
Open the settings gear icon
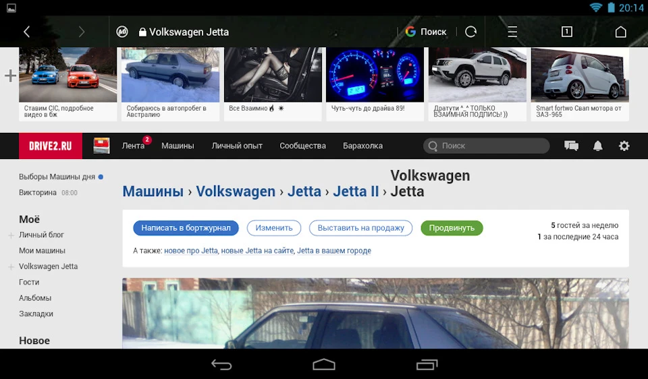[624, 146]
